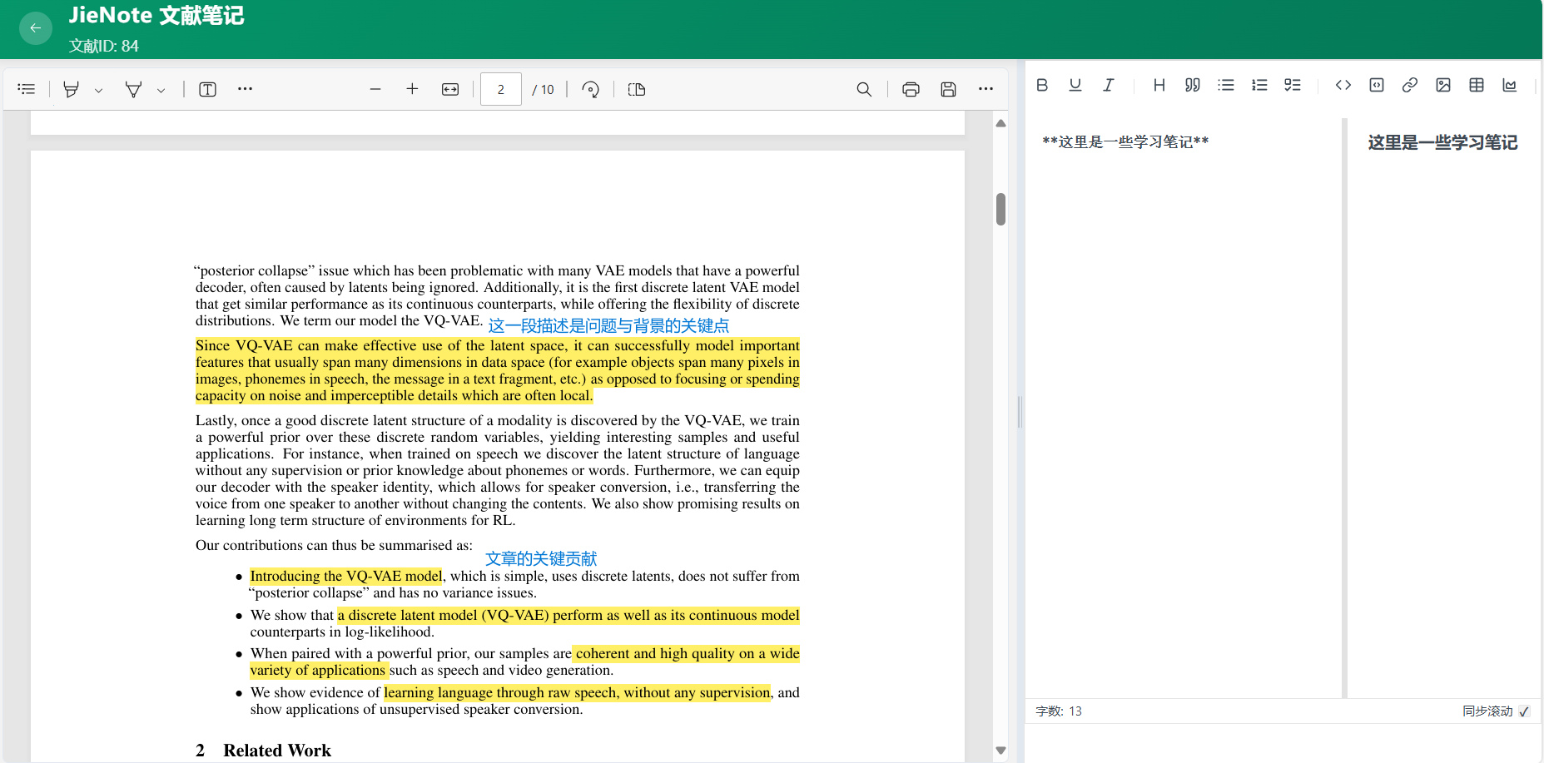This screenshot has height=763, width=1544.
Task: Click the 文献ID: 84 label
Action: point(104,46)
